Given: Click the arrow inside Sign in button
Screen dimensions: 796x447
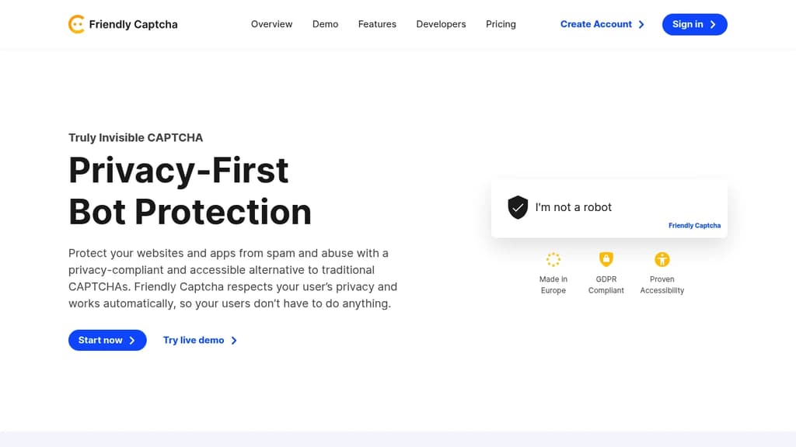Looking at the screenshot, I should point(713,25).
